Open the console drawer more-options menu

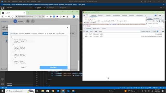84,29
